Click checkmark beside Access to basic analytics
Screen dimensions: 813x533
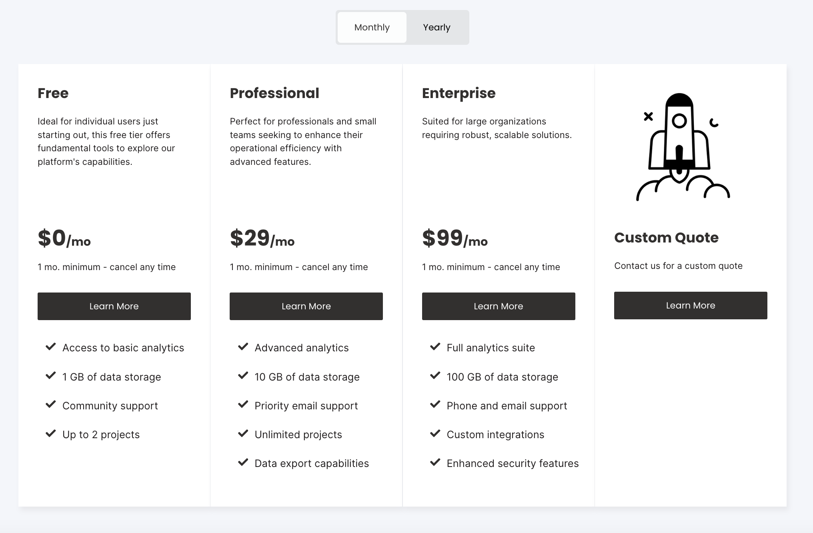coord(51,347)
